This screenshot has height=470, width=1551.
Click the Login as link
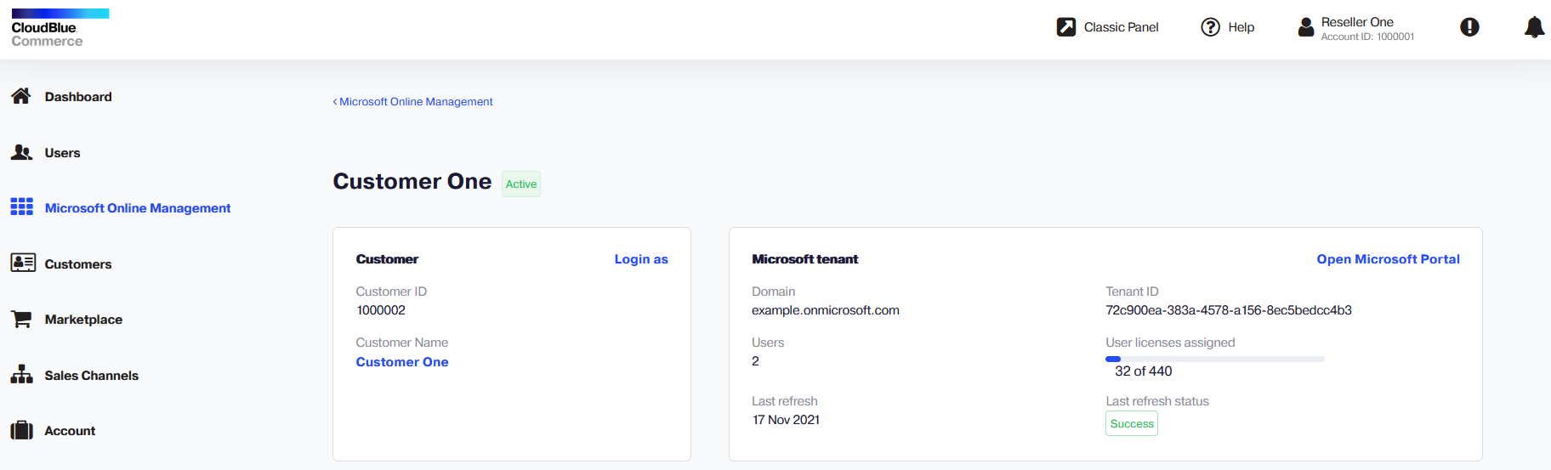[x=641, y=259]
